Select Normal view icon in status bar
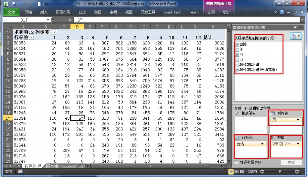This screenshot has height=177, width=308. (231, 171)
